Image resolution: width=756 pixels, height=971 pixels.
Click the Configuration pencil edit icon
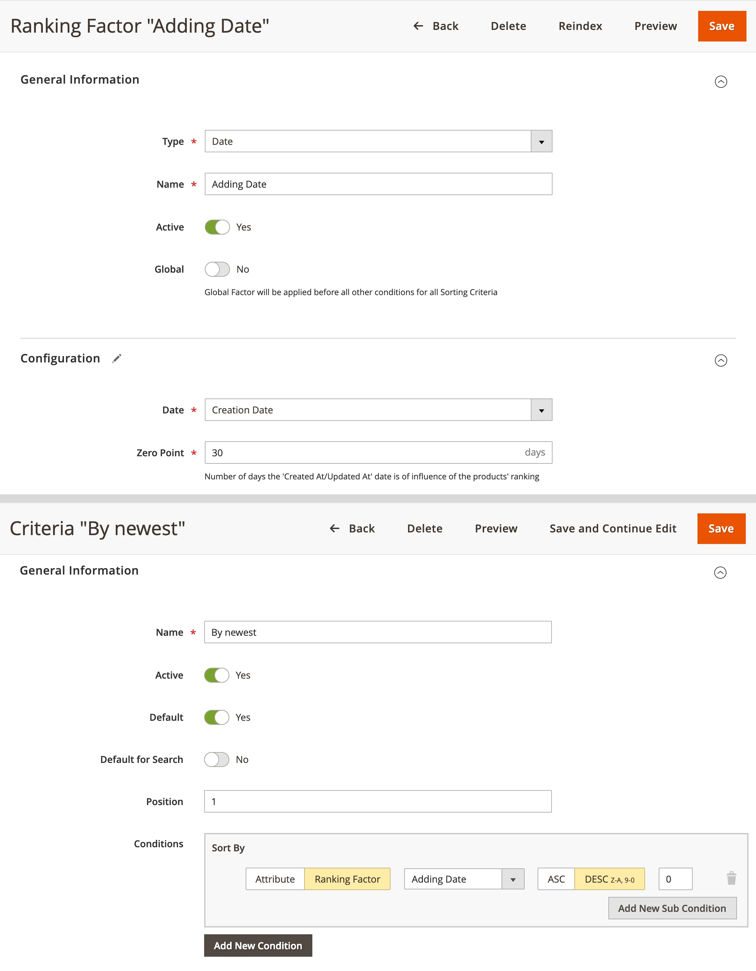tap(117, 358)
